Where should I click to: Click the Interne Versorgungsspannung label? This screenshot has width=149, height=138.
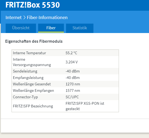(32, 62)
